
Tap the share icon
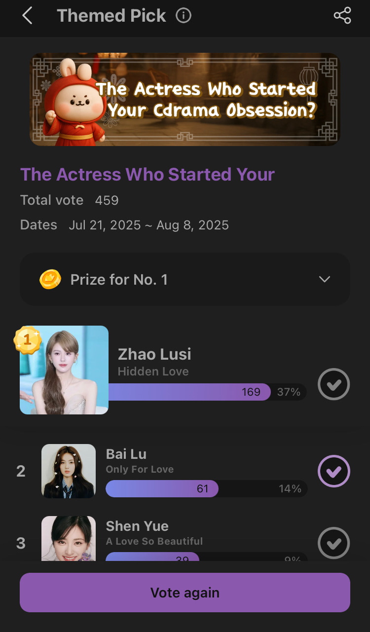pyautogui.click(x=342, y=16)
